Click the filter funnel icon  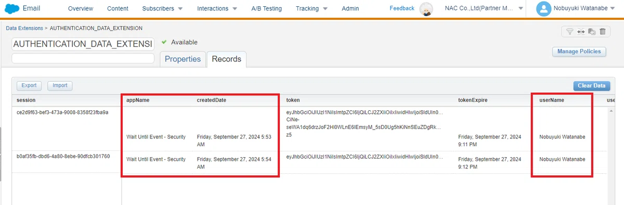[x=569, y=32]
